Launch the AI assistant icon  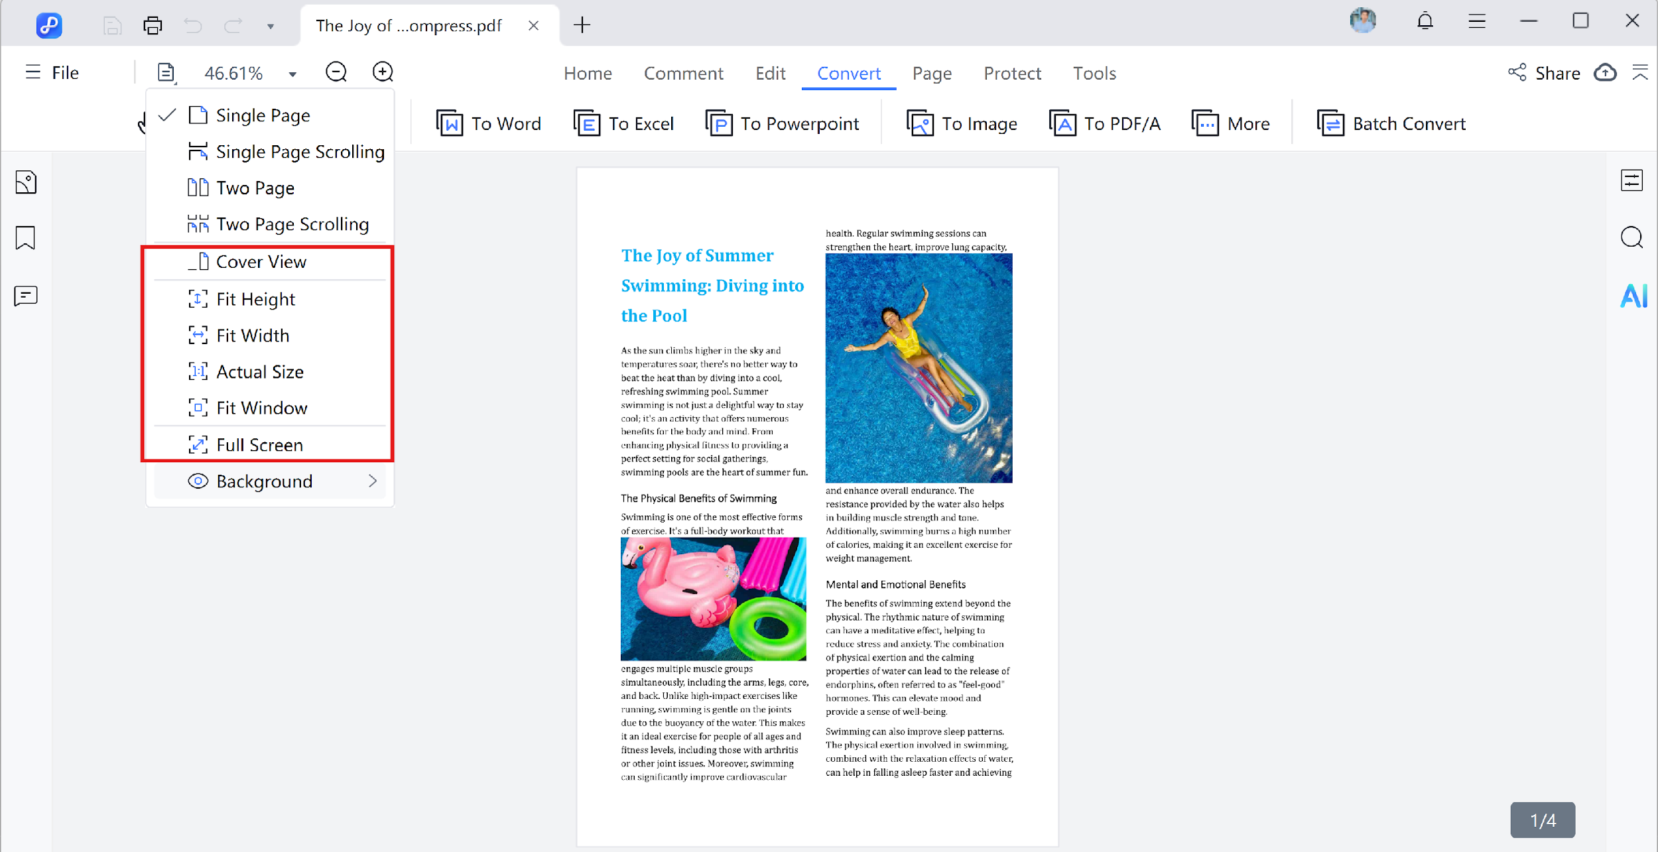pos(1633,296)
